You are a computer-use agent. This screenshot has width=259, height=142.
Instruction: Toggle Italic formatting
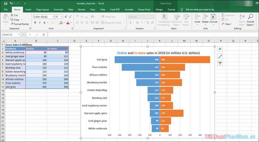[x=40, y=23]
